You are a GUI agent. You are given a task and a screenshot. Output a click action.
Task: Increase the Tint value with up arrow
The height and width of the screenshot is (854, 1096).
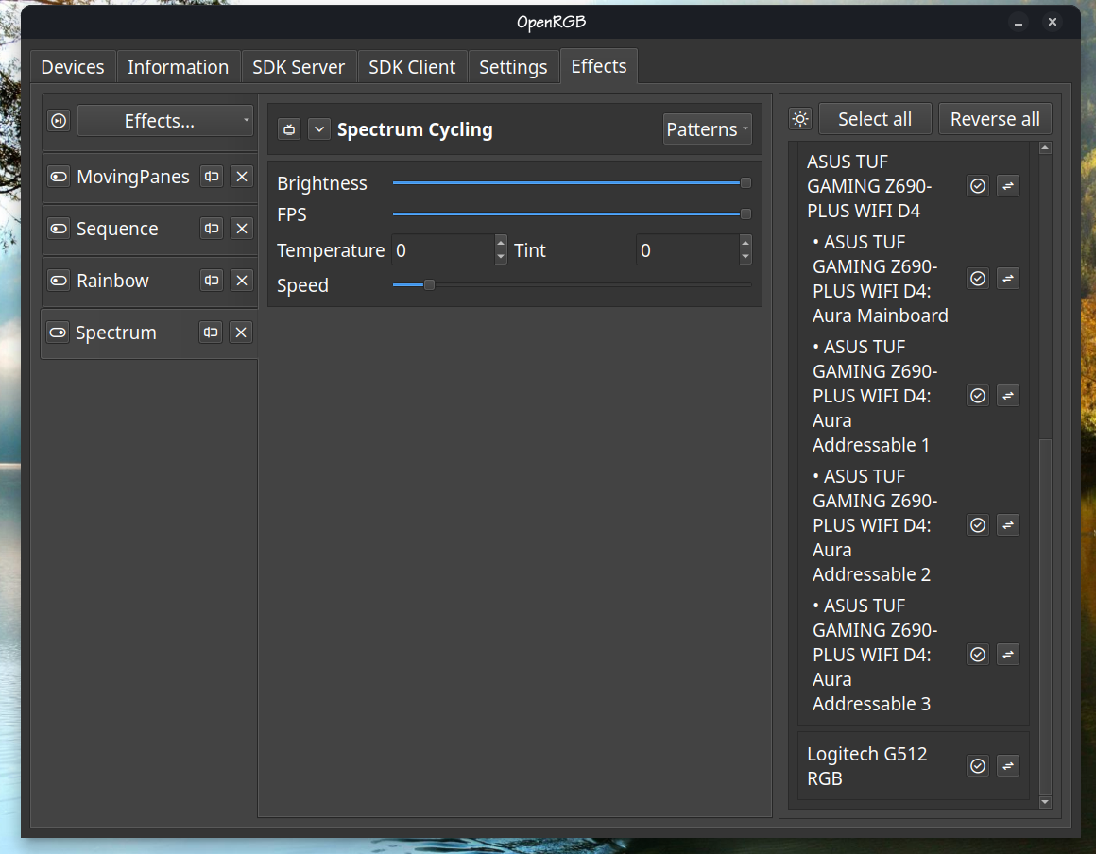[745, 243]
